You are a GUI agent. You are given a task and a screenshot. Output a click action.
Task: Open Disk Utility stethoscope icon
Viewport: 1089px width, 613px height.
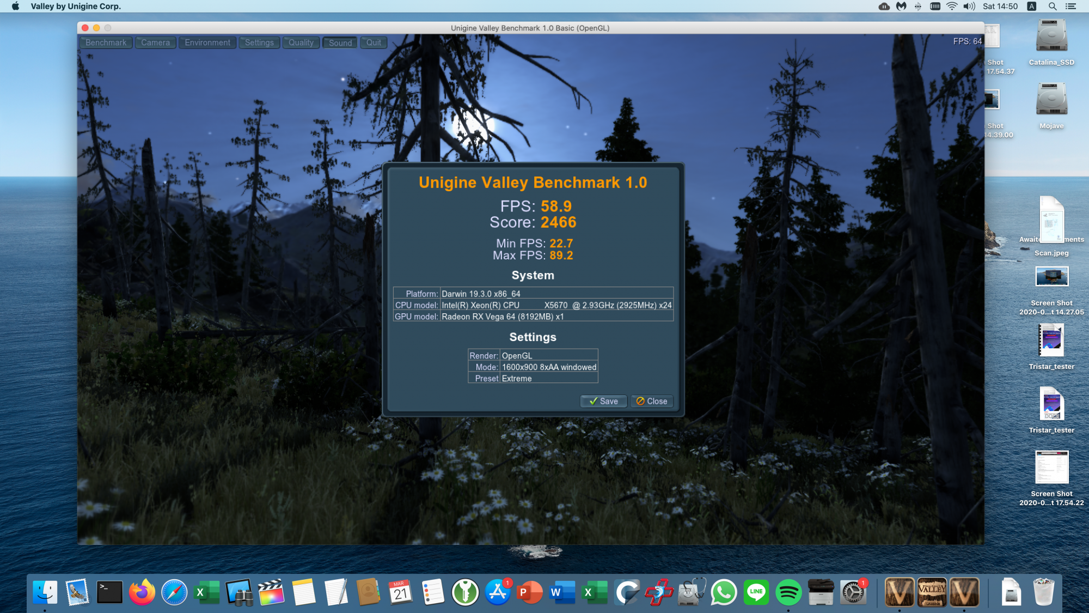pos(692,592)
